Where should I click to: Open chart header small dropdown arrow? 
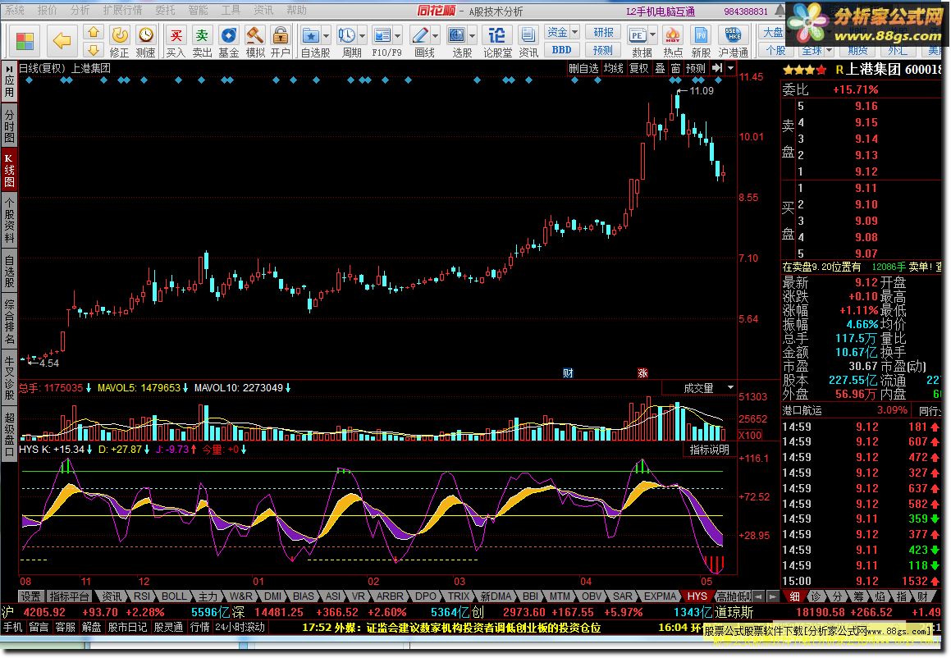[731, 68]
